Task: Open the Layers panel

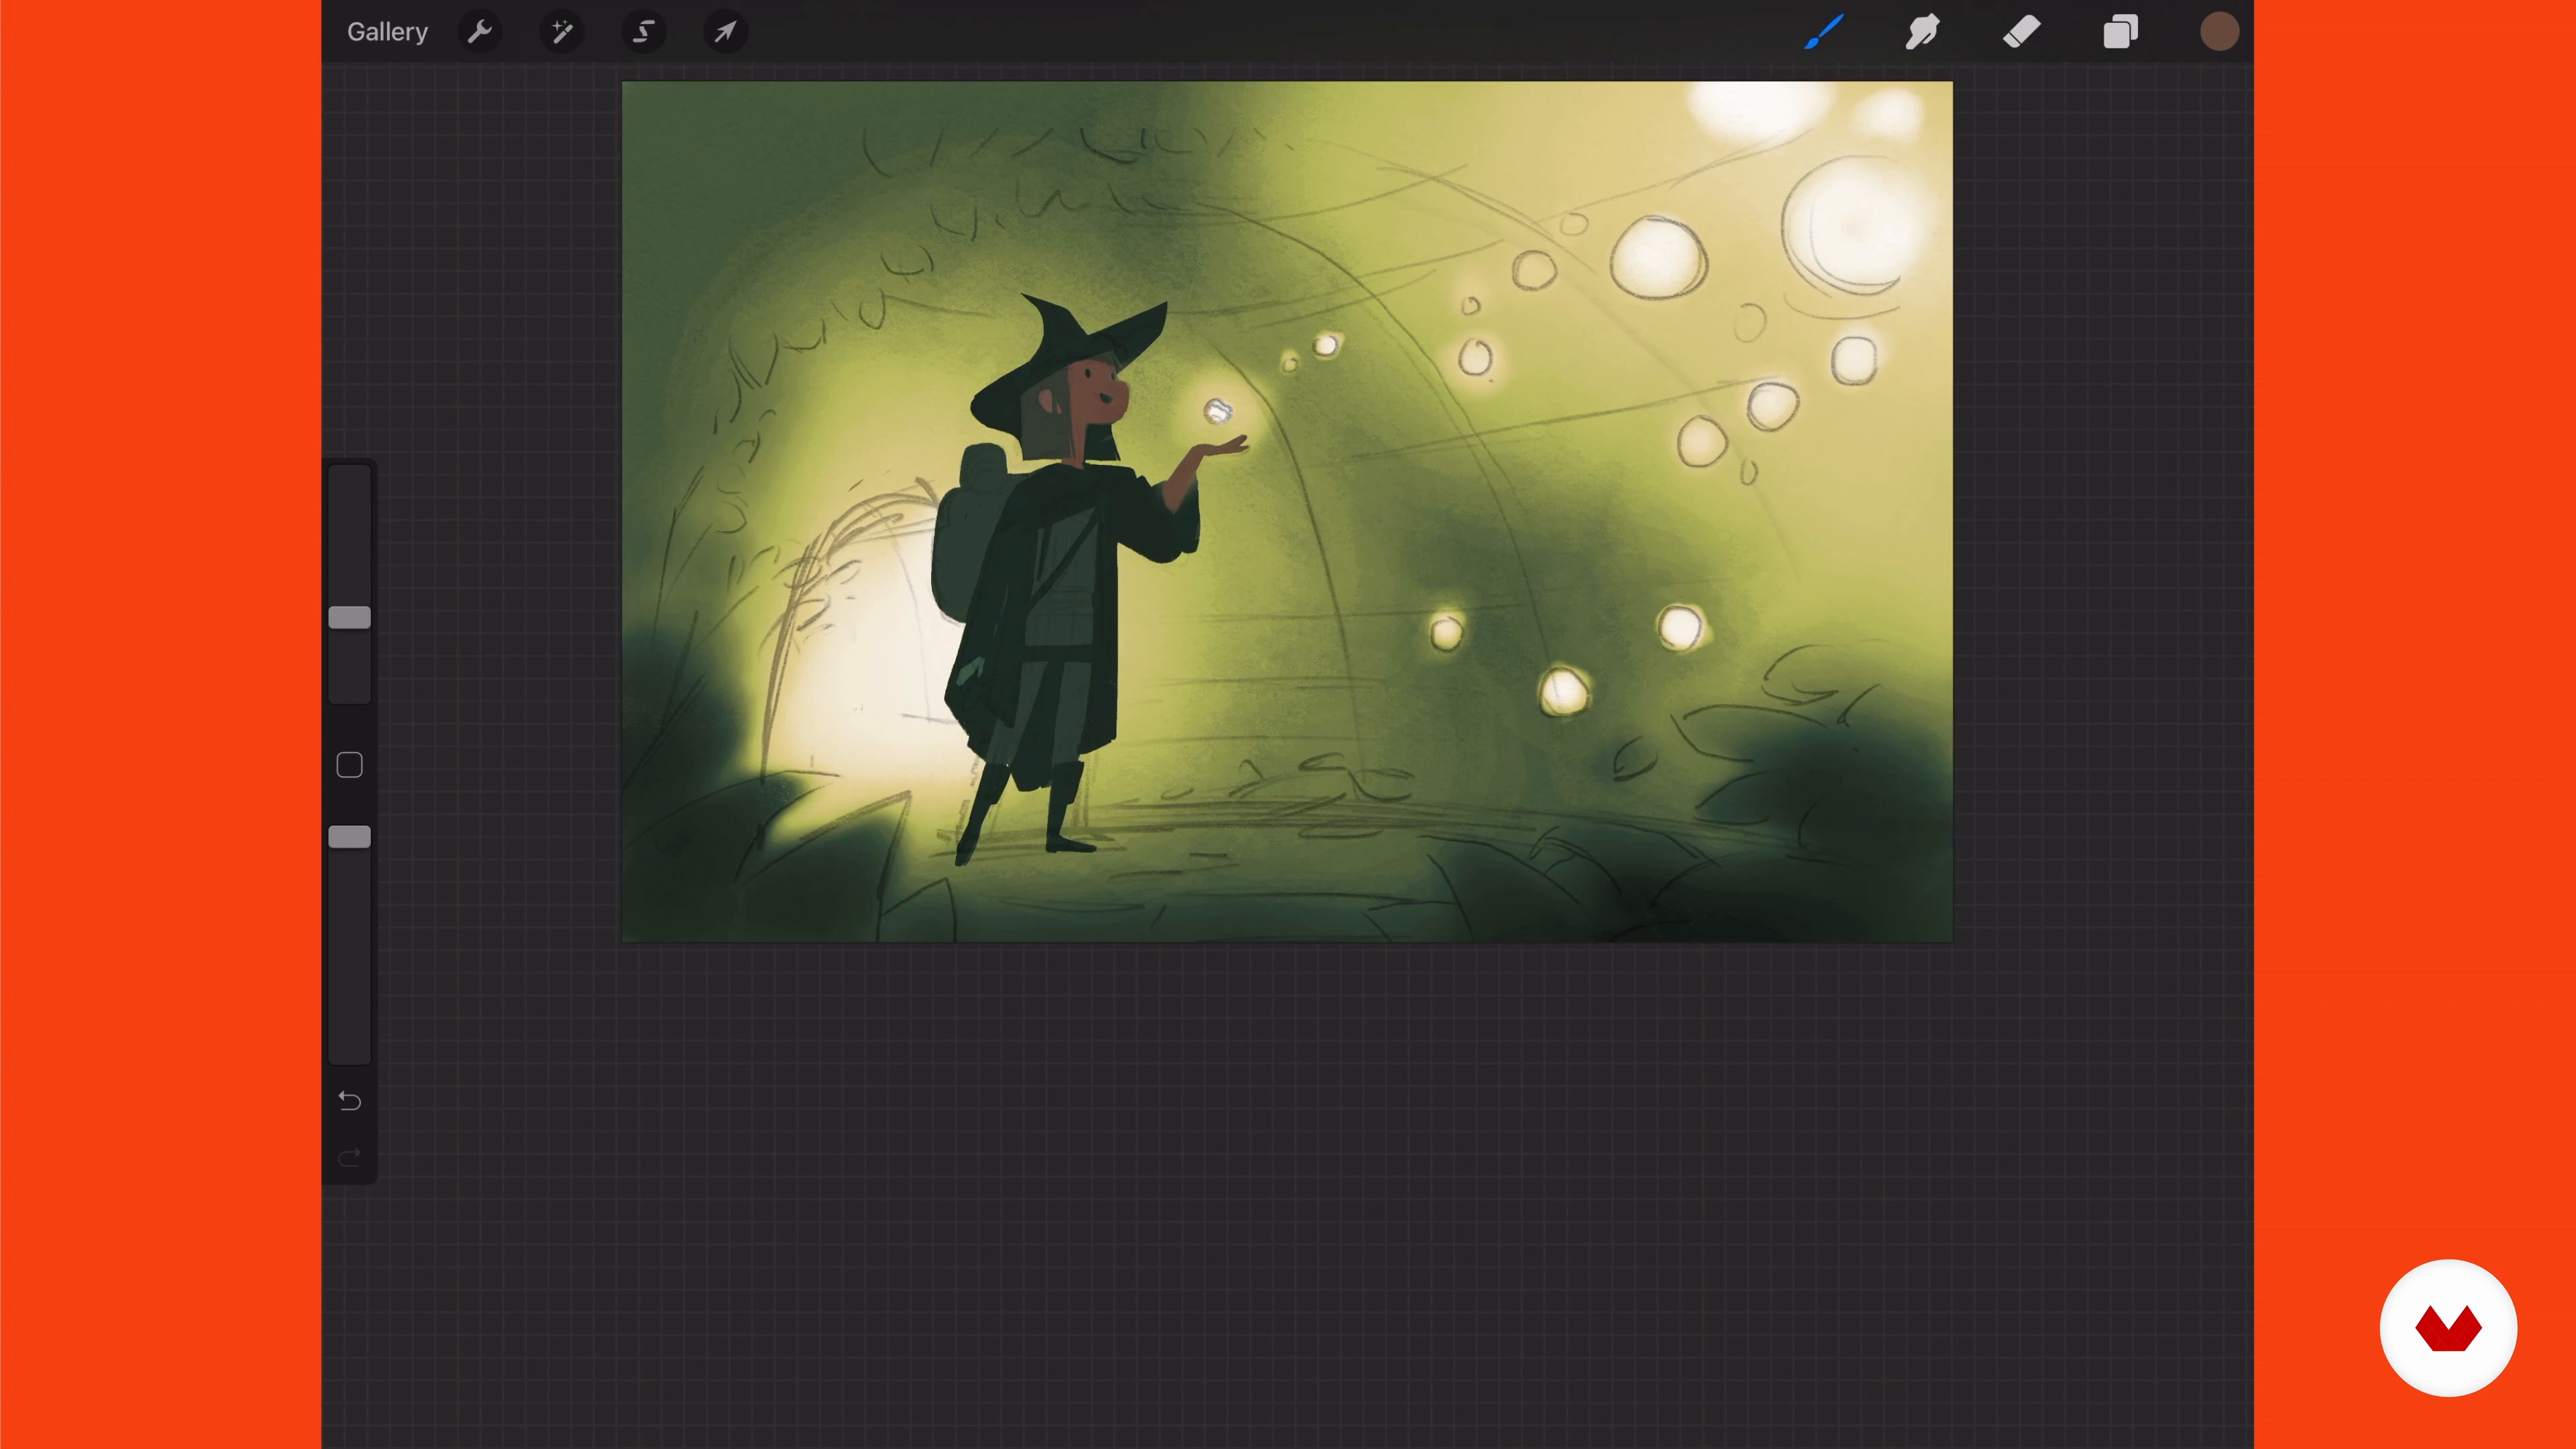Action: pos(2120,32)
